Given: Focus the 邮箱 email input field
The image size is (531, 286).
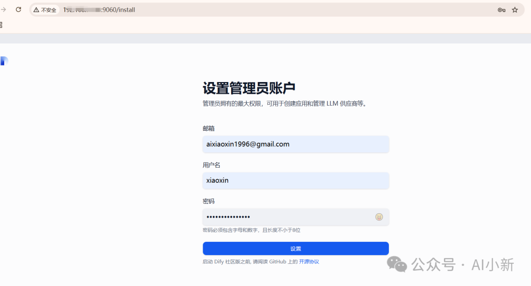Looking at the screenshot, I should point(295,144).
